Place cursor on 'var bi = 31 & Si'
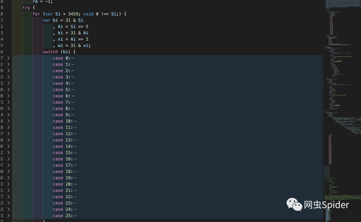Viewport: 361px width, 222px height. tap(63, 20)
